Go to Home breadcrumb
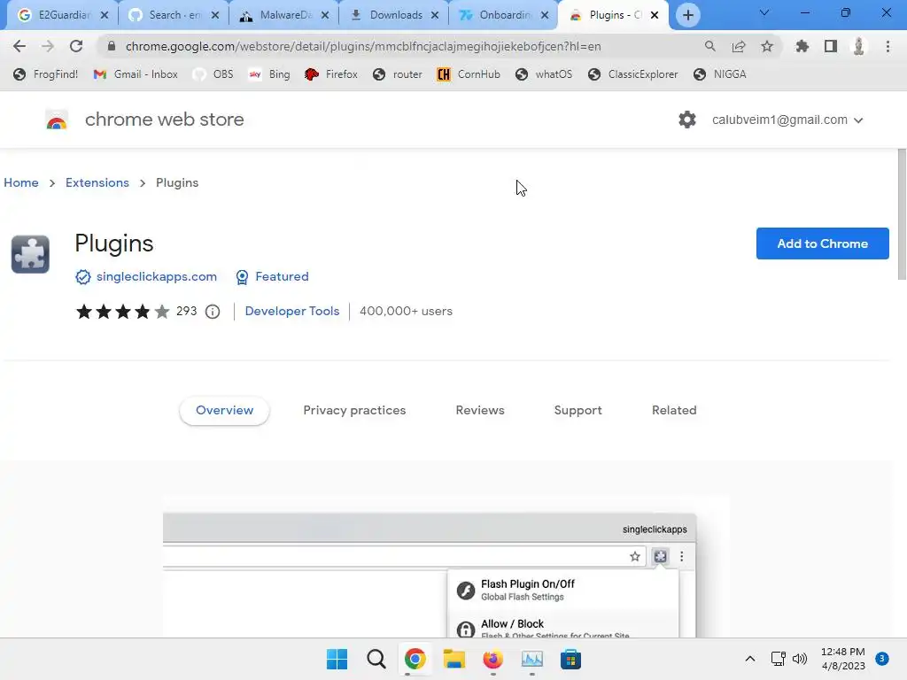Image resolution: width=907 pixels, height=680 pixels. (x=21, y=182)
